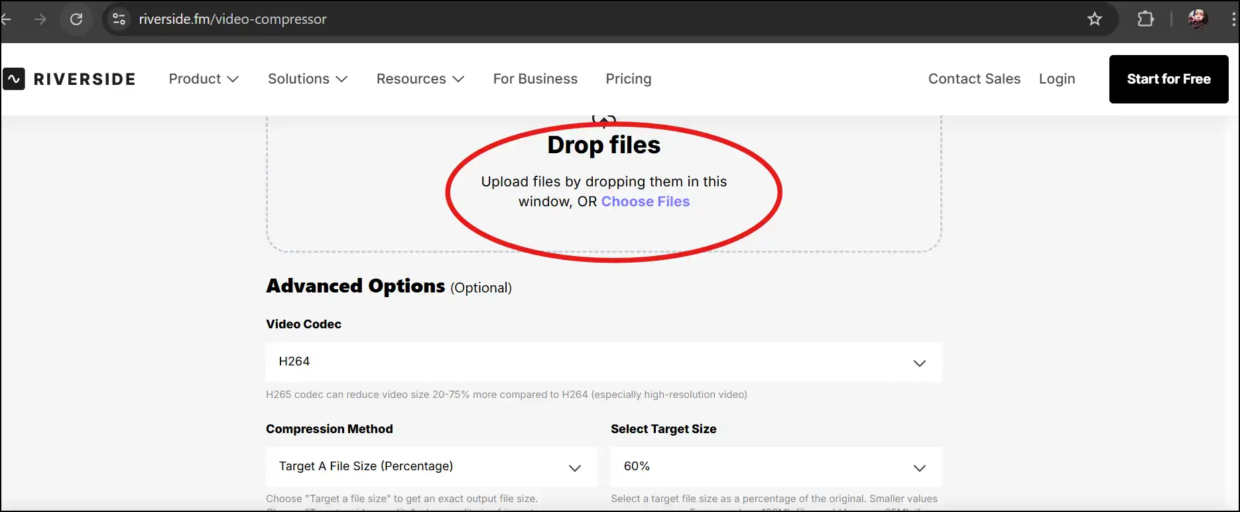Image resolution: width=1240 pixels, height=512 pixels.
Task: Click the Drop files heading
Action: click(604, 145)
